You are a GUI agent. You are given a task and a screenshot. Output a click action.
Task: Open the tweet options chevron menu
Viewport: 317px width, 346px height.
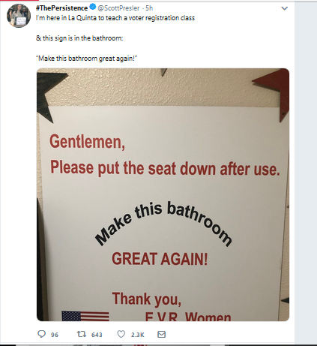click(x=284, y=8)
